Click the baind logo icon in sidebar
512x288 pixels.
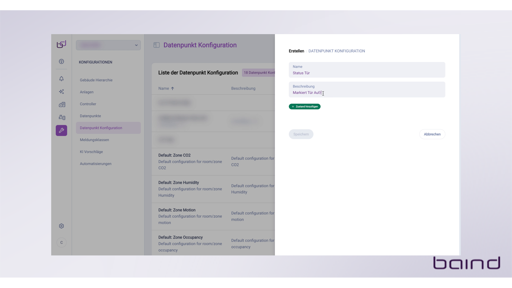pyautogui.click(x=61, y=44)
